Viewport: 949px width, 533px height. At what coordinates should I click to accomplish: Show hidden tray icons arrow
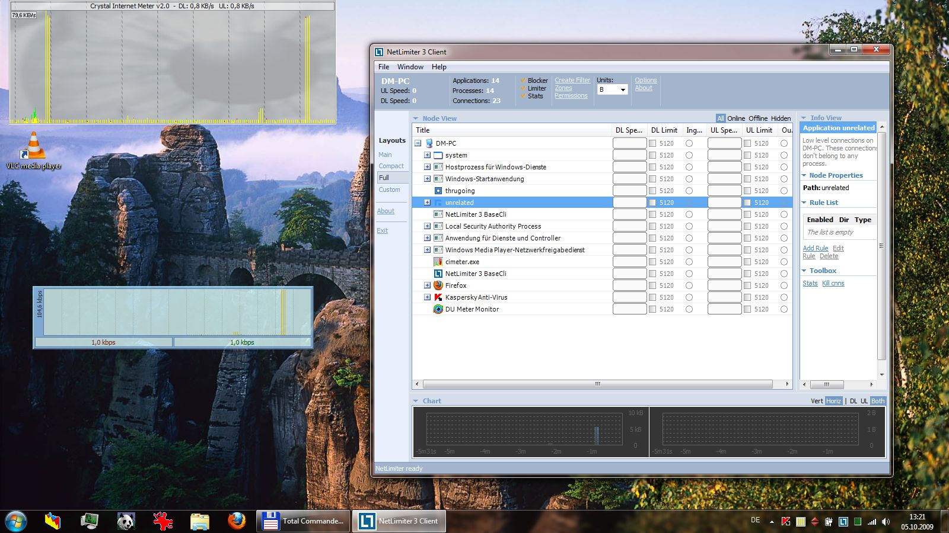pyautogui.click(x=772, y=522)
